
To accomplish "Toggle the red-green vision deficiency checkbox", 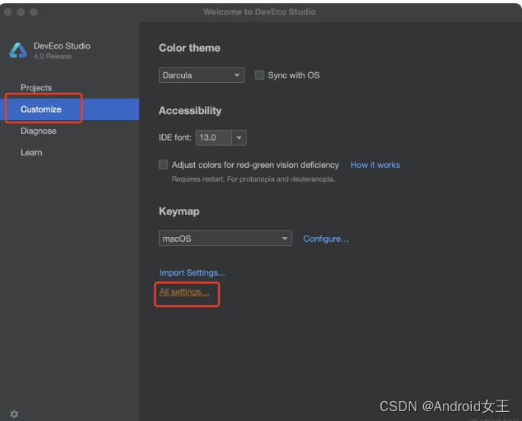I will pyautogui.click(x=164, y=165).
